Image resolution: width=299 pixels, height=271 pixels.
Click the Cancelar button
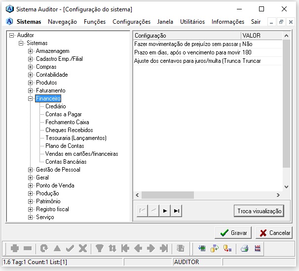point(274,233)
